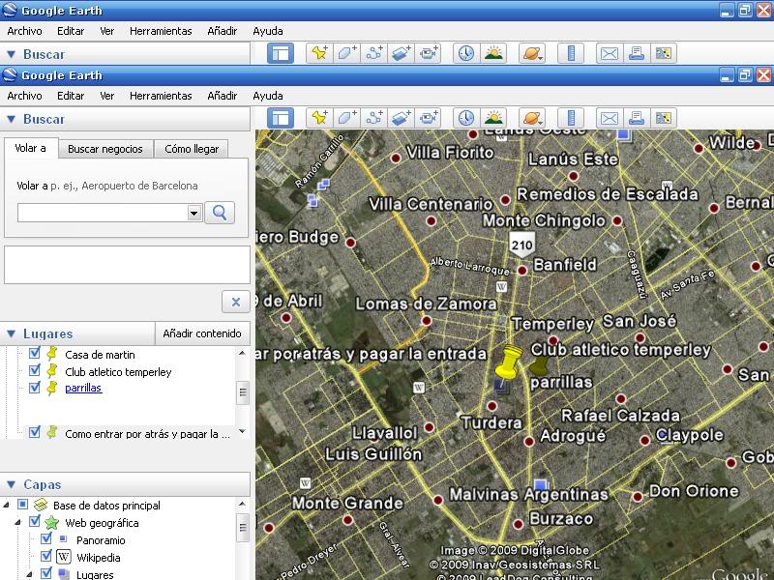Select the Volar a tab

click(31, 148)
